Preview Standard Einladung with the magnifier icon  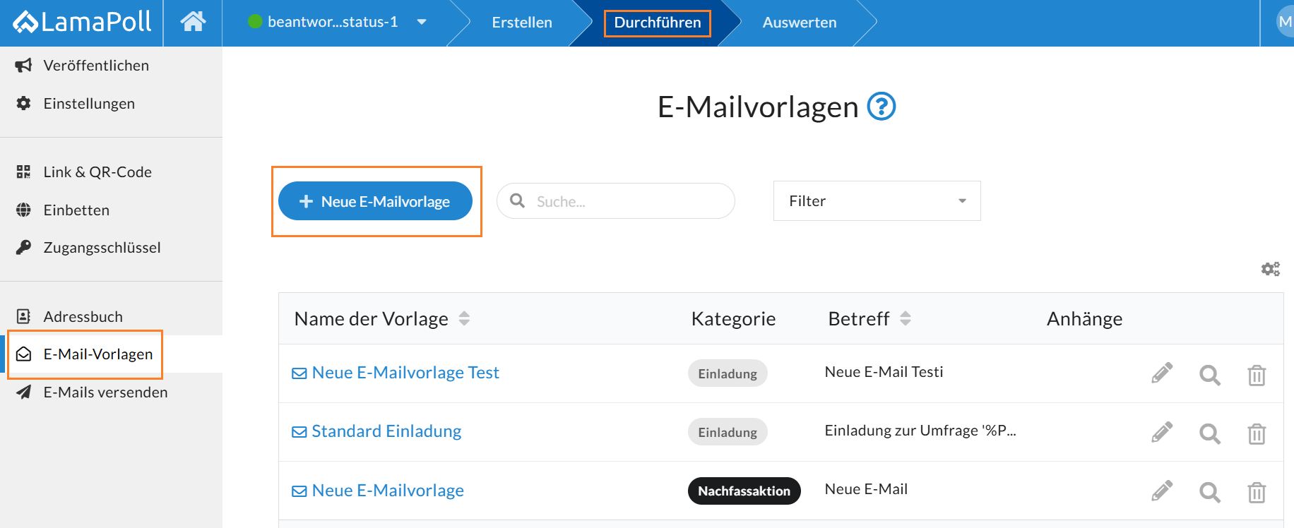coord(1210,433)
